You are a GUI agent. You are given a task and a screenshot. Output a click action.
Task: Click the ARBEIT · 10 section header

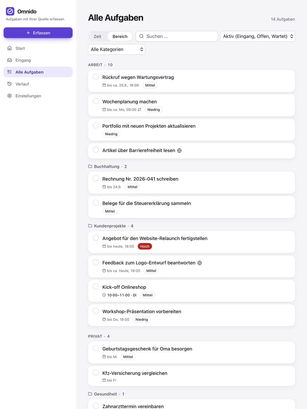coord(100,65)
